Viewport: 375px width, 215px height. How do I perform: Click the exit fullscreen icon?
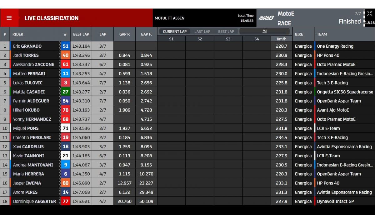click(x=370, y=14)
